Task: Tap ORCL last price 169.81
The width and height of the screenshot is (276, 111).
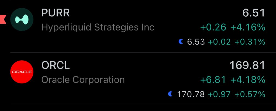Action: 247,66
